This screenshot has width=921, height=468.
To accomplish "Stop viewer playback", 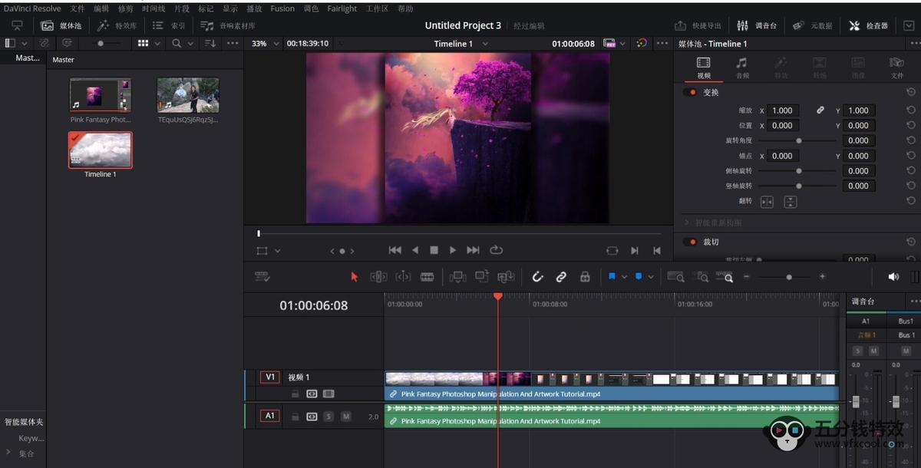I will click(434, 250).
